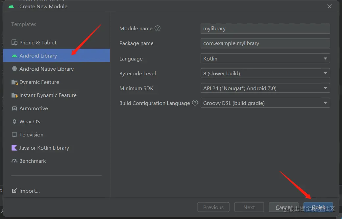Click the Finish button

pyautogui.click(x=318, y=207)
